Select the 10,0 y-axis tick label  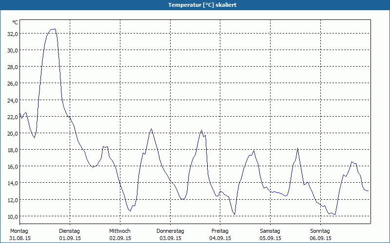12,216
